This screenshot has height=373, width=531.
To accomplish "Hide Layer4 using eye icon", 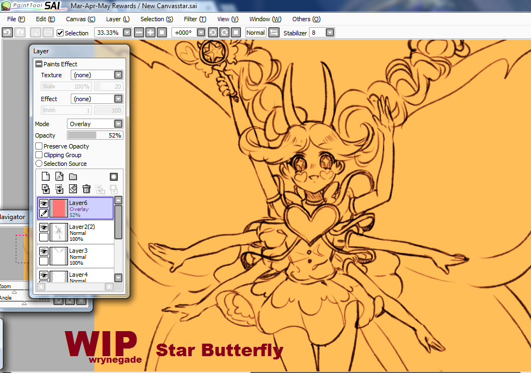I will click(44, 275).
